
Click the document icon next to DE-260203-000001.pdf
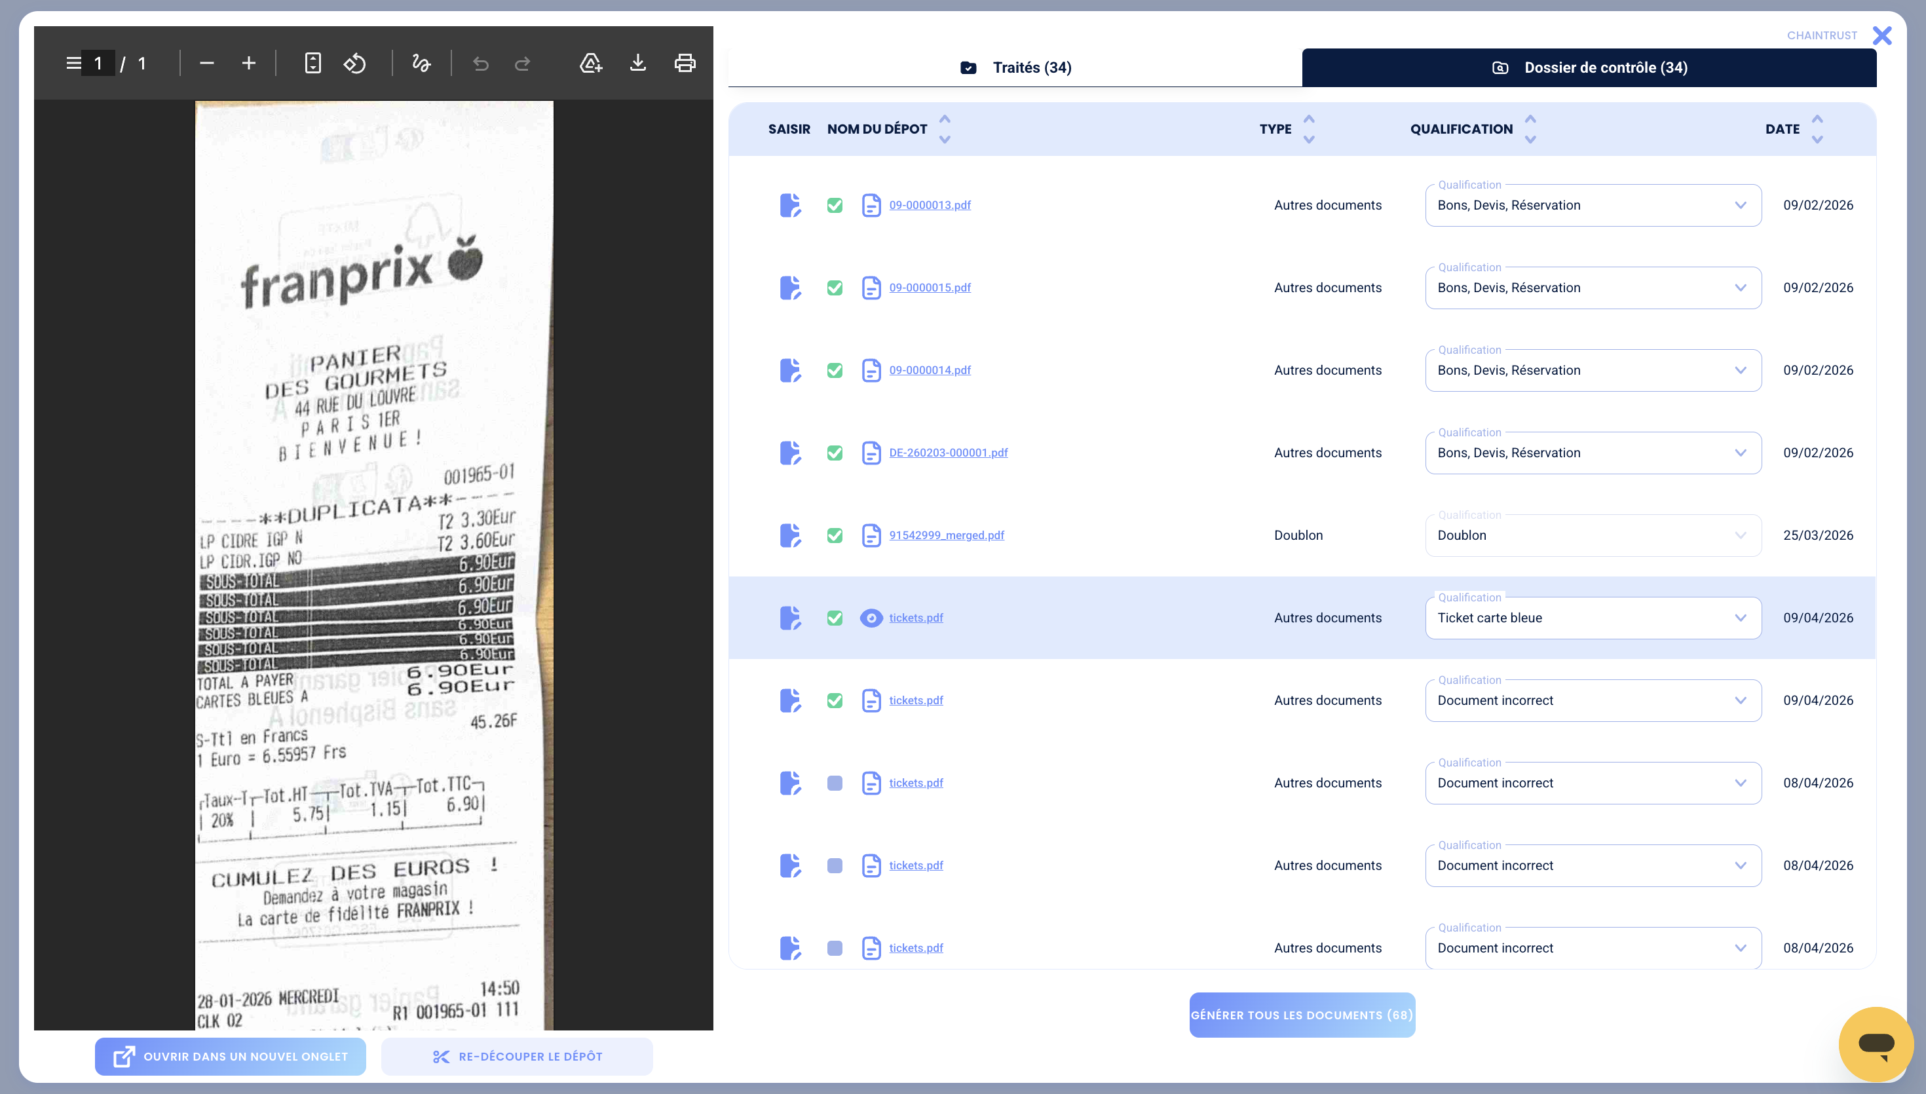coord(871,453)
